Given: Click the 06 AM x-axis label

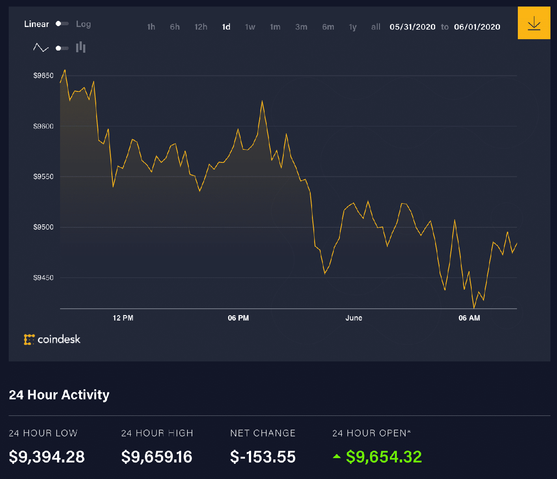Looking at the screenshot, I should point(469,318).
